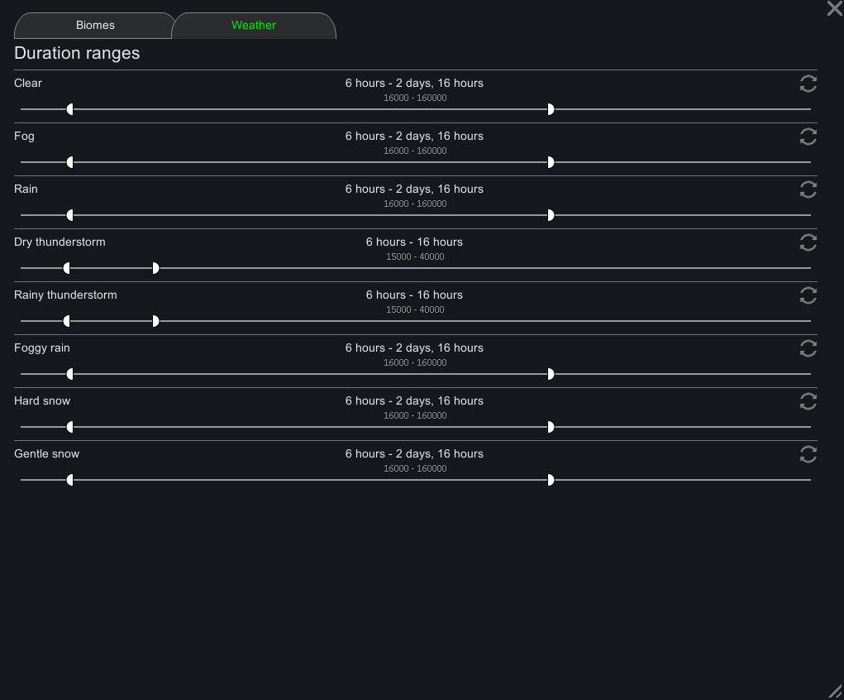Click the window resize grip corner
The image size is (844, 700).
(836, 692)
